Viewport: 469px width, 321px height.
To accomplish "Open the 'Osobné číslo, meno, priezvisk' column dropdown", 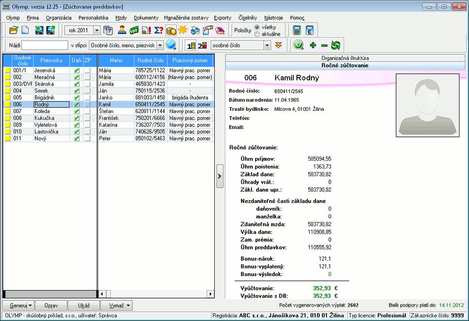I will point(160,45).
